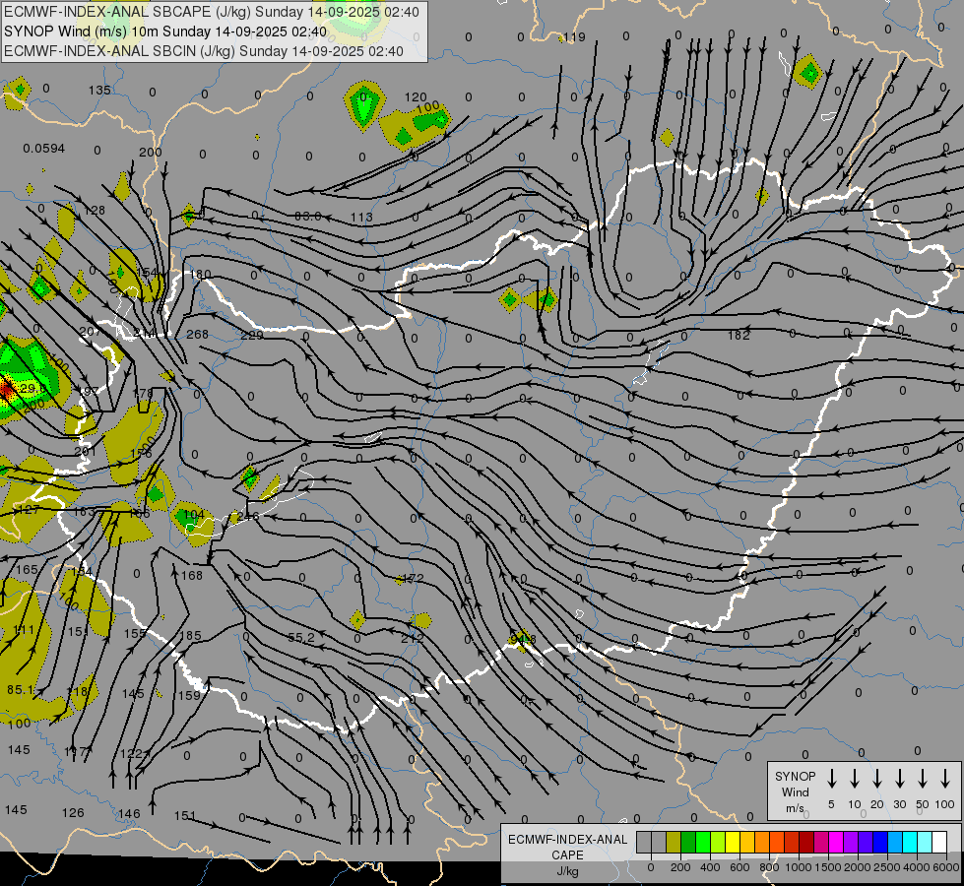Click the wind arrow above the 50 label
This screenshot has width=964, height=886.
[x=923, y=779]
